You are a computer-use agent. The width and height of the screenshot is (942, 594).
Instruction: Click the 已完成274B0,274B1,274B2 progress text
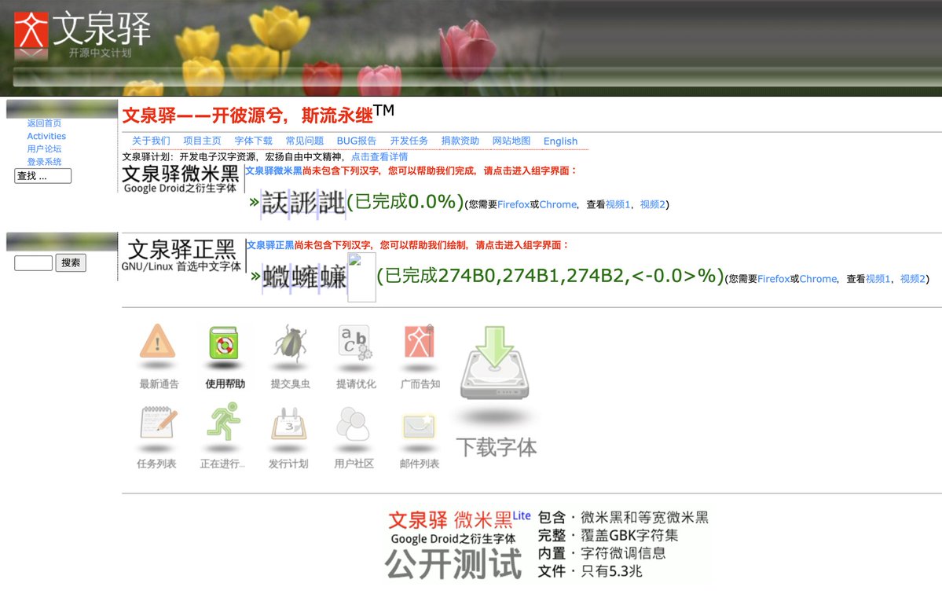click(550, 277)
